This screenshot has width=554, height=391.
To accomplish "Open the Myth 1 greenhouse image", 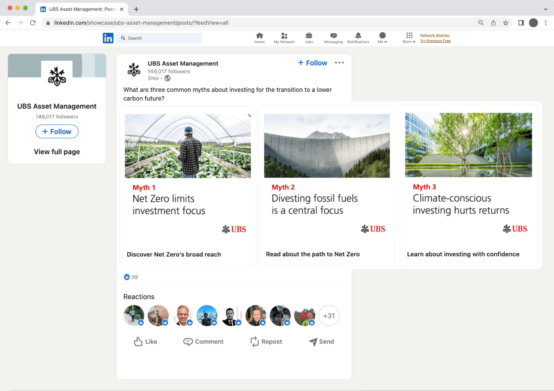I will pyautogui.click(x=188, y=146).
